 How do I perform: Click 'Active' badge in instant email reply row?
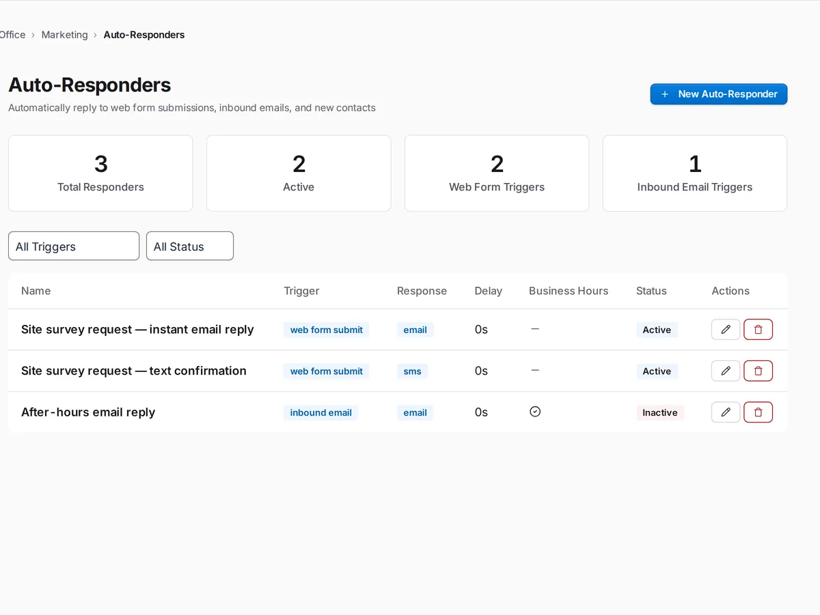pos(657,330)
